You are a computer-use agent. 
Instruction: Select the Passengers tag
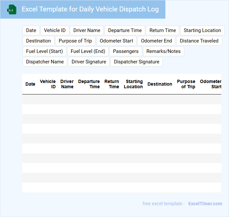click(126, 51)
